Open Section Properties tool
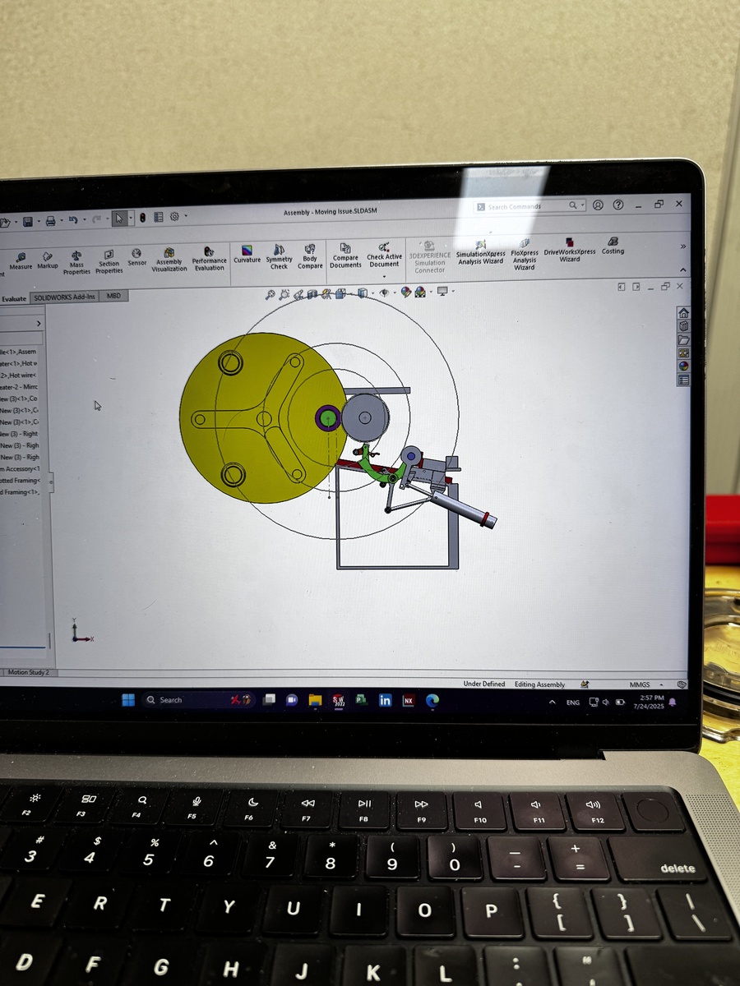The height and width of the screenshot is (986, 740). coord(109,260)
